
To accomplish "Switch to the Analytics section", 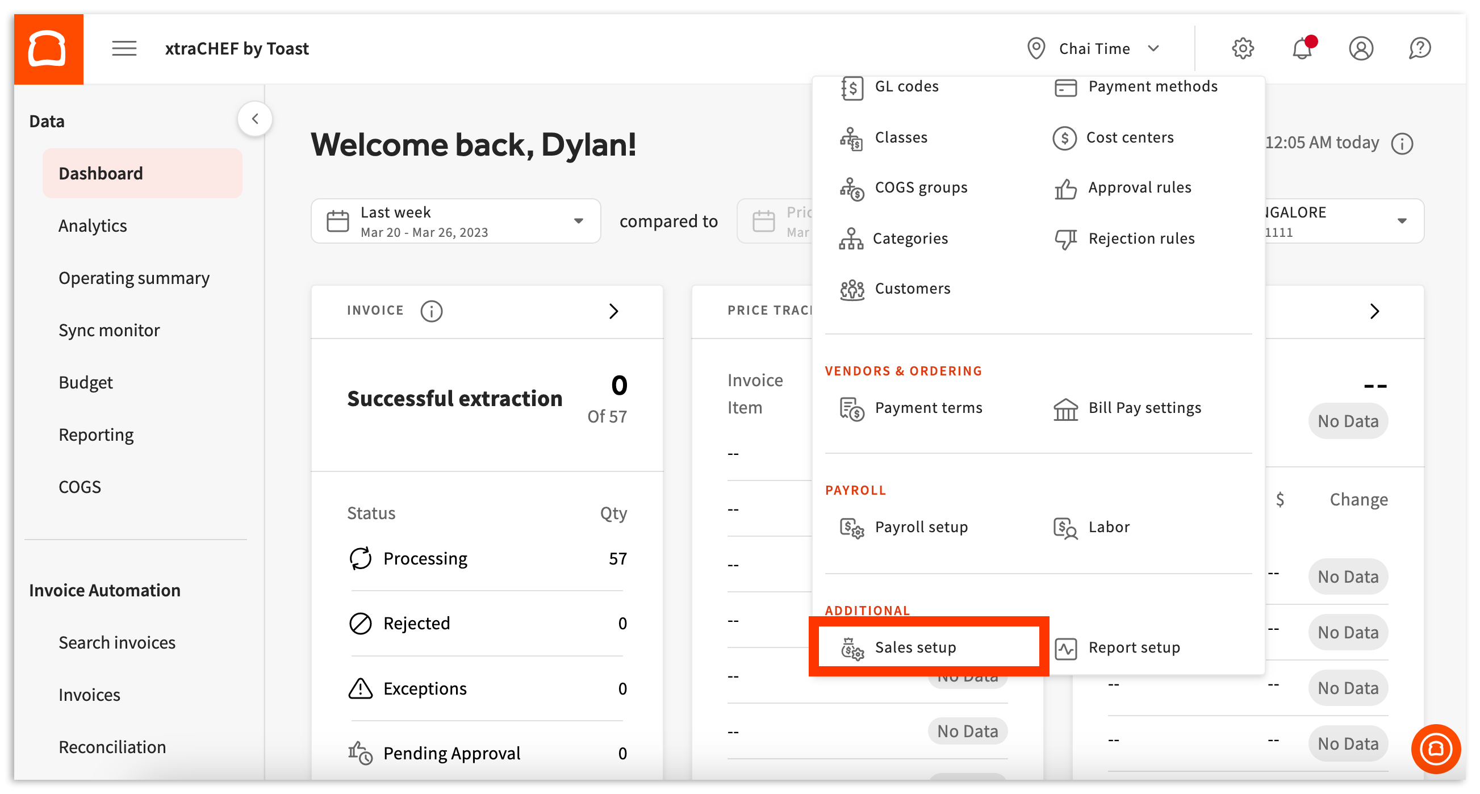I will pyautogui.click(x=93, y=225).
